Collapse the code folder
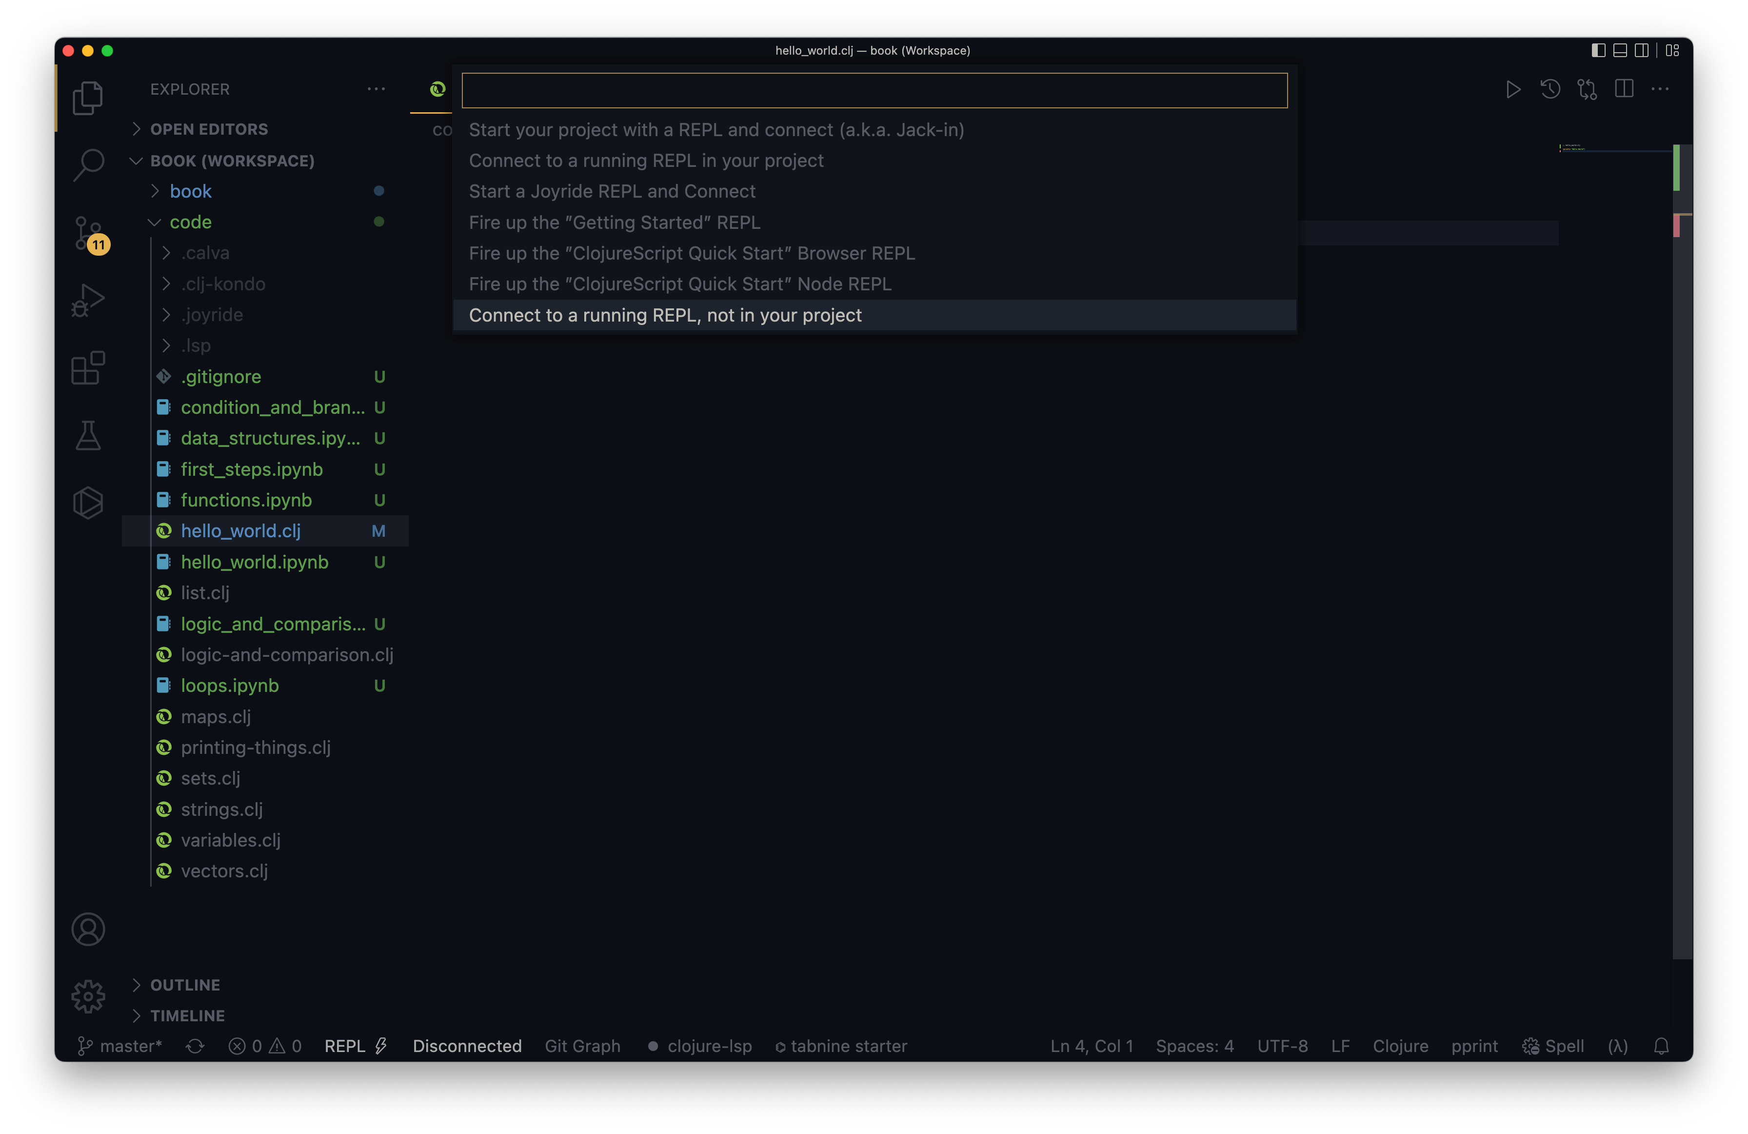This screenshot has height=1134, width=1748. pos(190,222)
